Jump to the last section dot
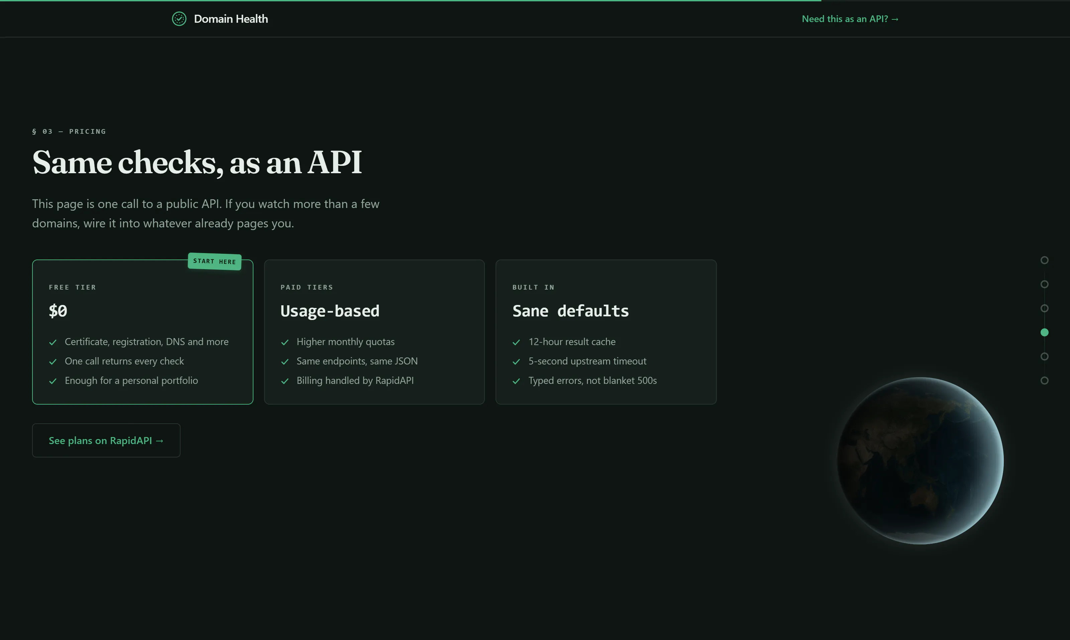This screenshot has height=640, width=1070. (1044, 381)
